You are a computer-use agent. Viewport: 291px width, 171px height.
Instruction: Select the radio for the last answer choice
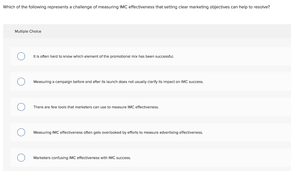[x=21, y=158]
